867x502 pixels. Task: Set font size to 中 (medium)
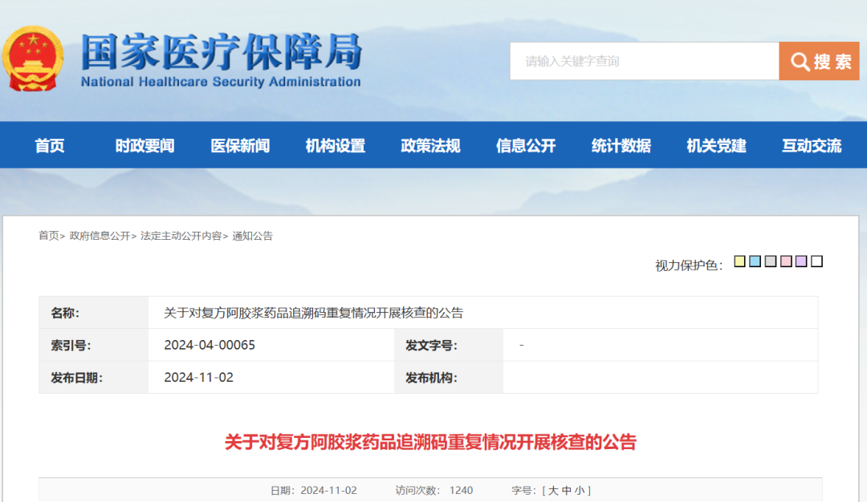(x=566, y=491)
